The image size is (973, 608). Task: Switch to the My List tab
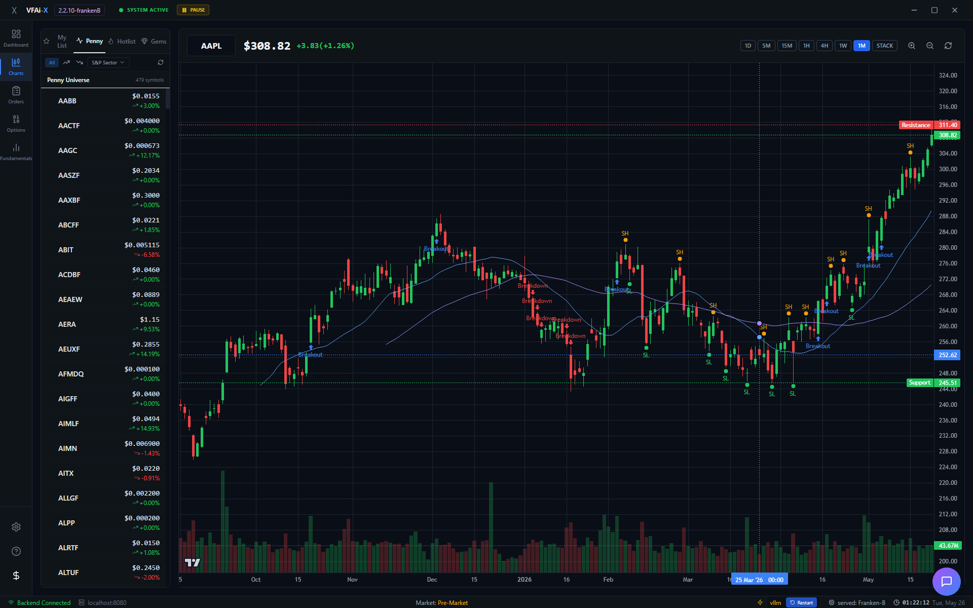coord(62,42)
